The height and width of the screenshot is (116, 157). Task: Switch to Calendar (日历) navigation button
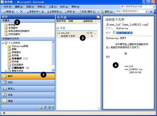[28, 82]
